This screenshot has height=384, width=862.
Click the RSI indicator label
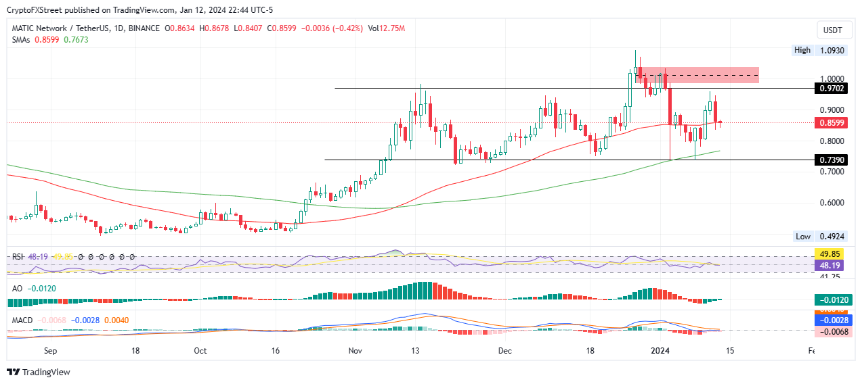point(18,257)
